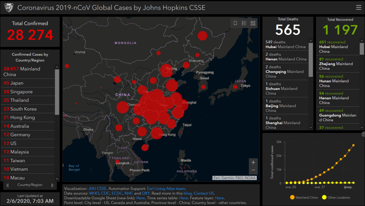Viewport: 365px width, 206px height.
Task: Click the large red circle over Beijing
Action: [x=166, y=70]
